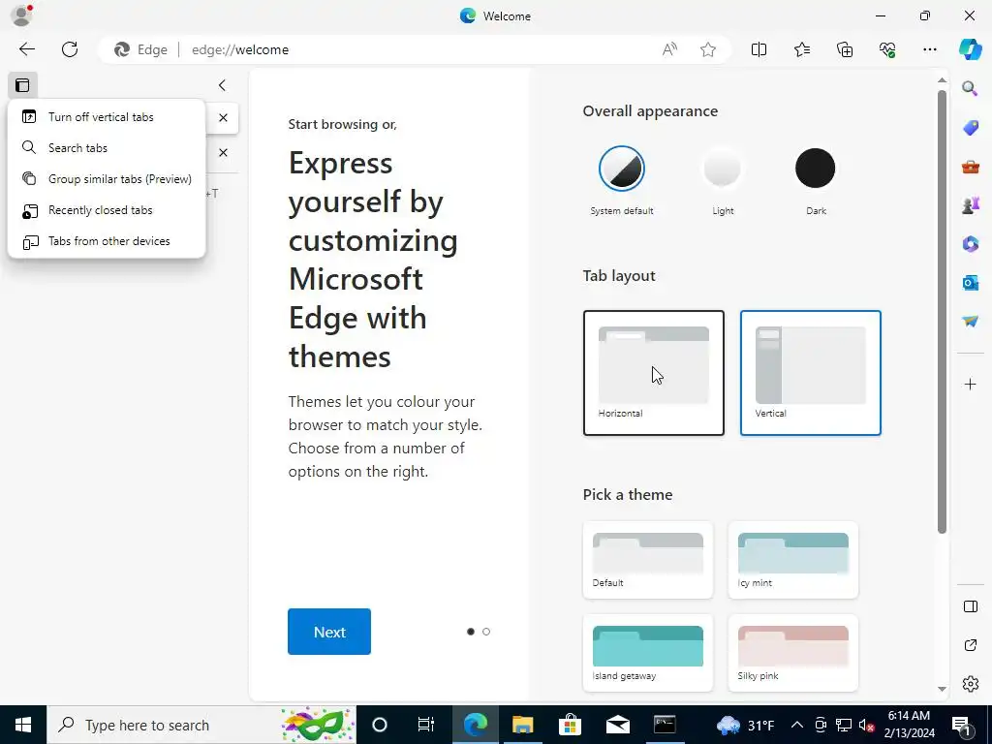Open the sidebar Microsoft 365 icon
This screenshot has width=992, height=744.
970,243
